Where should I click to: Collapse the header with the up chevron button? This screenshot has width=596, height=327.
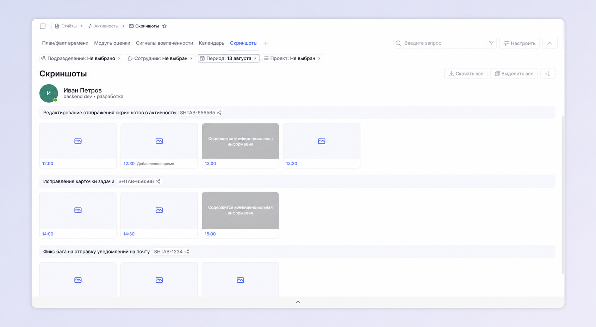point(550,43)
